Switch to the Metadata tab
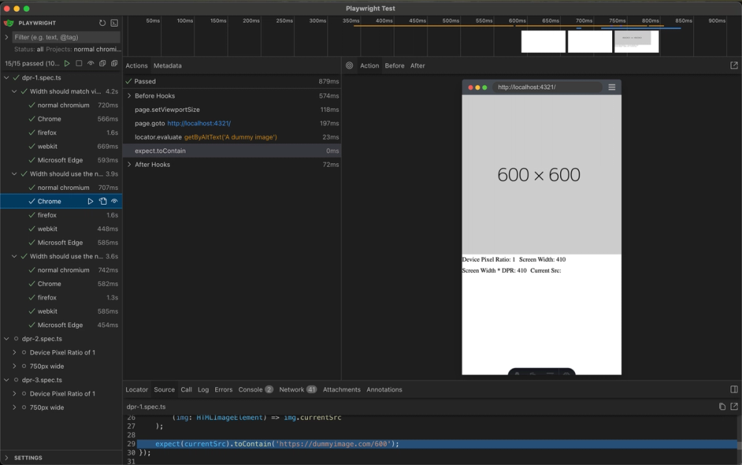Screen dimensions: 742x465 pyautogui.click(x=167, y=65)
